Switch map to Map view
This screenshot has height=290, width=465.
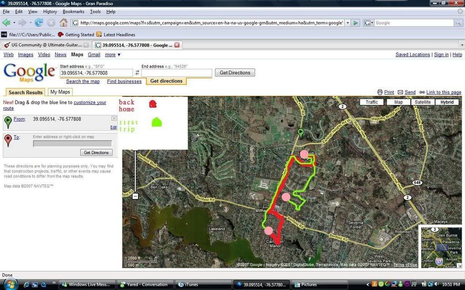coord(399,102)
